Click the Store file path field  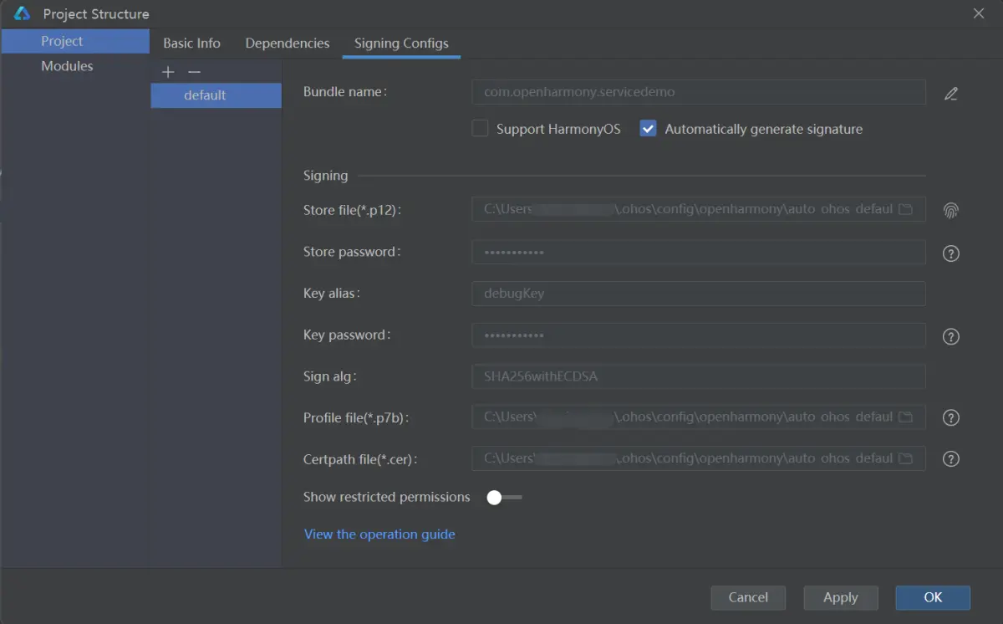(x=699, y=209)
